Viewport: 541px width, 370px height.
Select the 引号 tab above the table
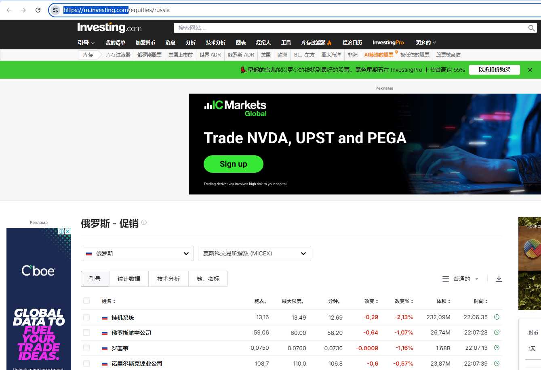[x=95, y=279]
